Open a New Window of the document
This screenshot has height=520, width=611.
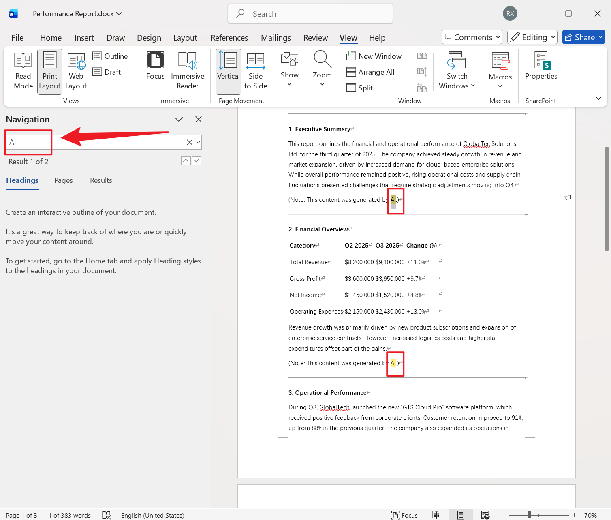[x=374, y=56]
